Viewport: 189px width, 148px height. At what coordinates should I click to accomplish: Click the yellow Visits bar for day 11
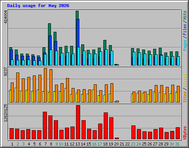click(x=65, y=95)
